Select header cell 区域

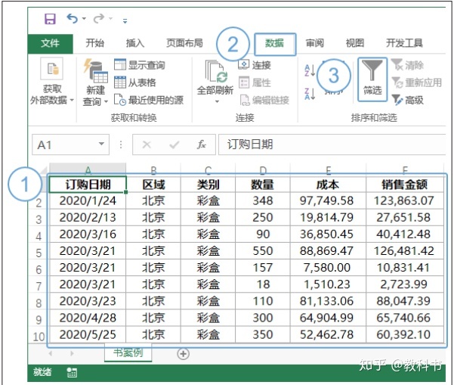pos(153,185)
